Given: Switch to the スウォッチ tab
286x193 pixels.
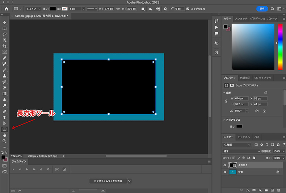Looking at the screenshot, I should tap(241, 18).
